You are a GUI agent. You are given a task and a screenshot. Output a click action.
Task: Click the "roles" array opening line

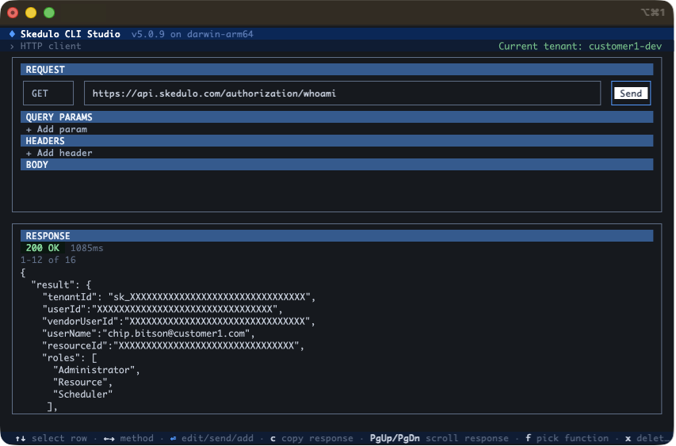click(70, 357)
